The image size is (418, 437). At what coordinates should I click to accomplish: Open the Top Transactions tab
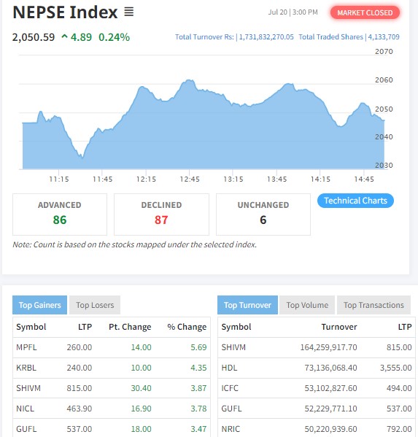pos(374,305)
